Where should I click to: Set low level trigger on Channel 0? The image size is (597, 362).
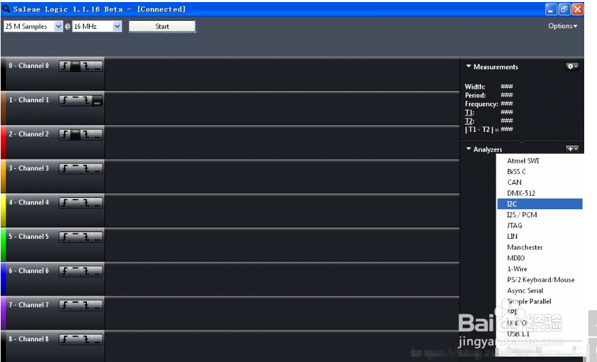[98, 66]
